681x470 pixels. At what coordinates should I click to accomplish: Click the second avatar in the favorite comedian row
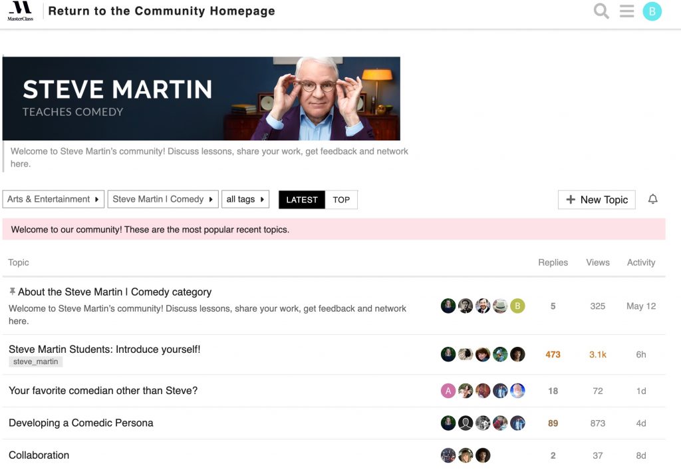[x=466, y=391]
